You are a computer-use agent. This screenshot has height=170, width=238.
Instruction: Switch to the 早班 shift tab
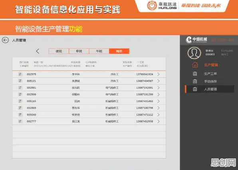[79, 51]
